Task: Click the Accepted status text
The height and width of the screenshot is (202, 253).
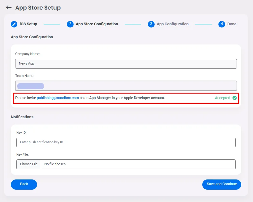Action: (x=222, y=98)
